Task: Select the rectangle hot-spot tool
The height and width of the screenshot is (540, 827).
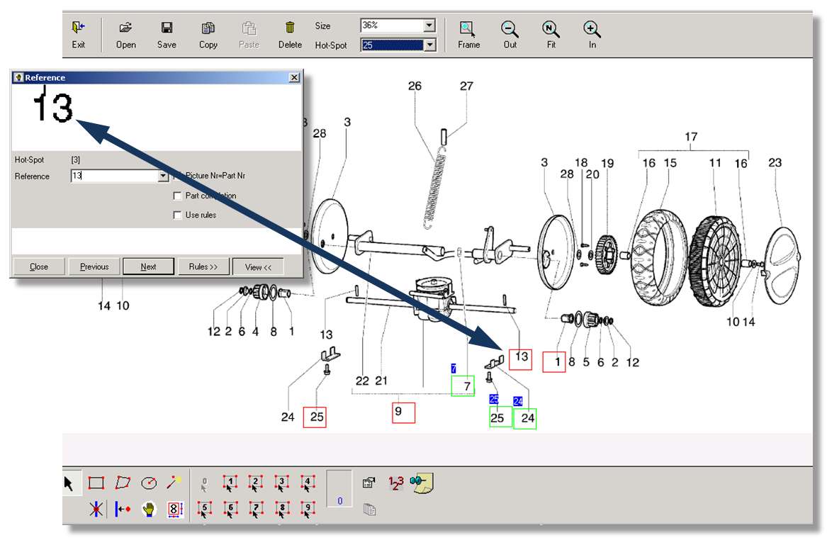Action: click(96, 483)
